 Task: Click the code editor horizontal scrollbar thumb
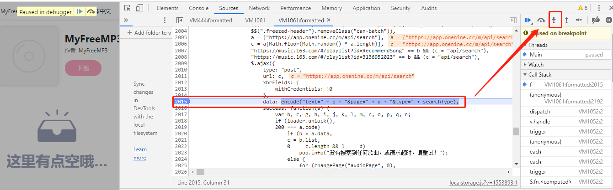click(200, 172)
